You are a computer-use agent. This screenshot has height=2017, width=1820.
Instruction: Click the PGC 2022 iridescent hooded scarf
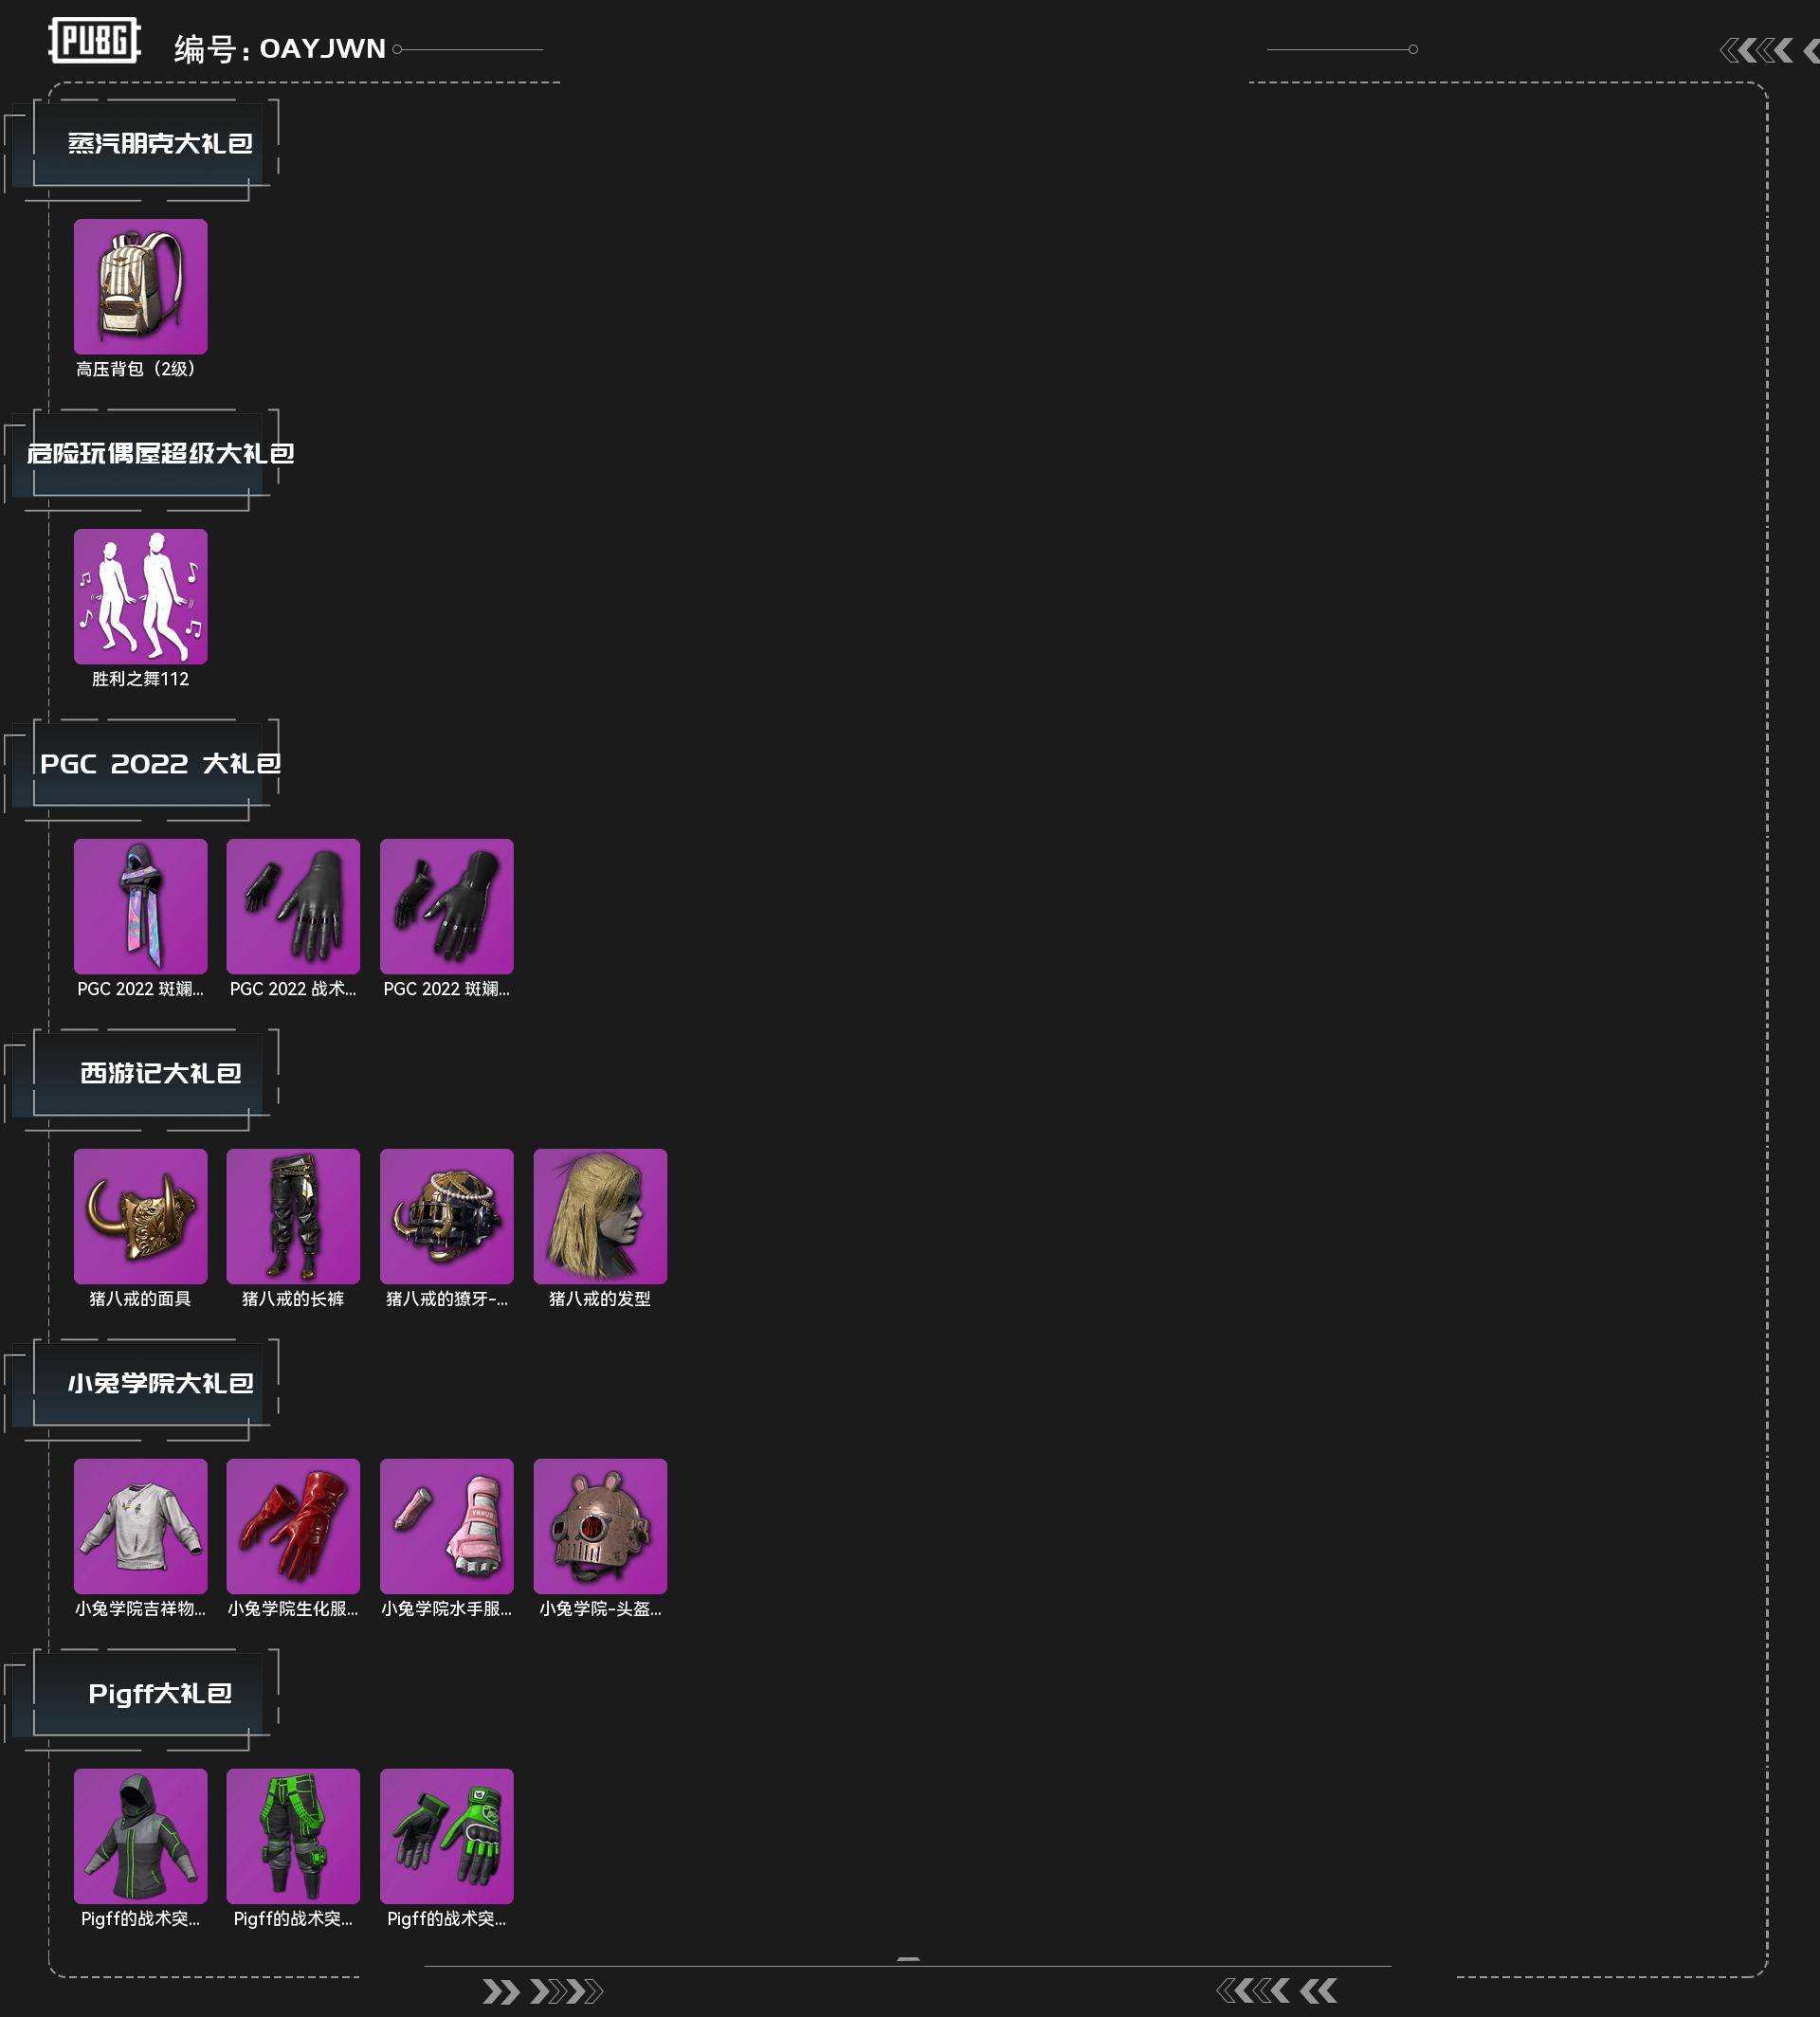[x=141, y=906]
